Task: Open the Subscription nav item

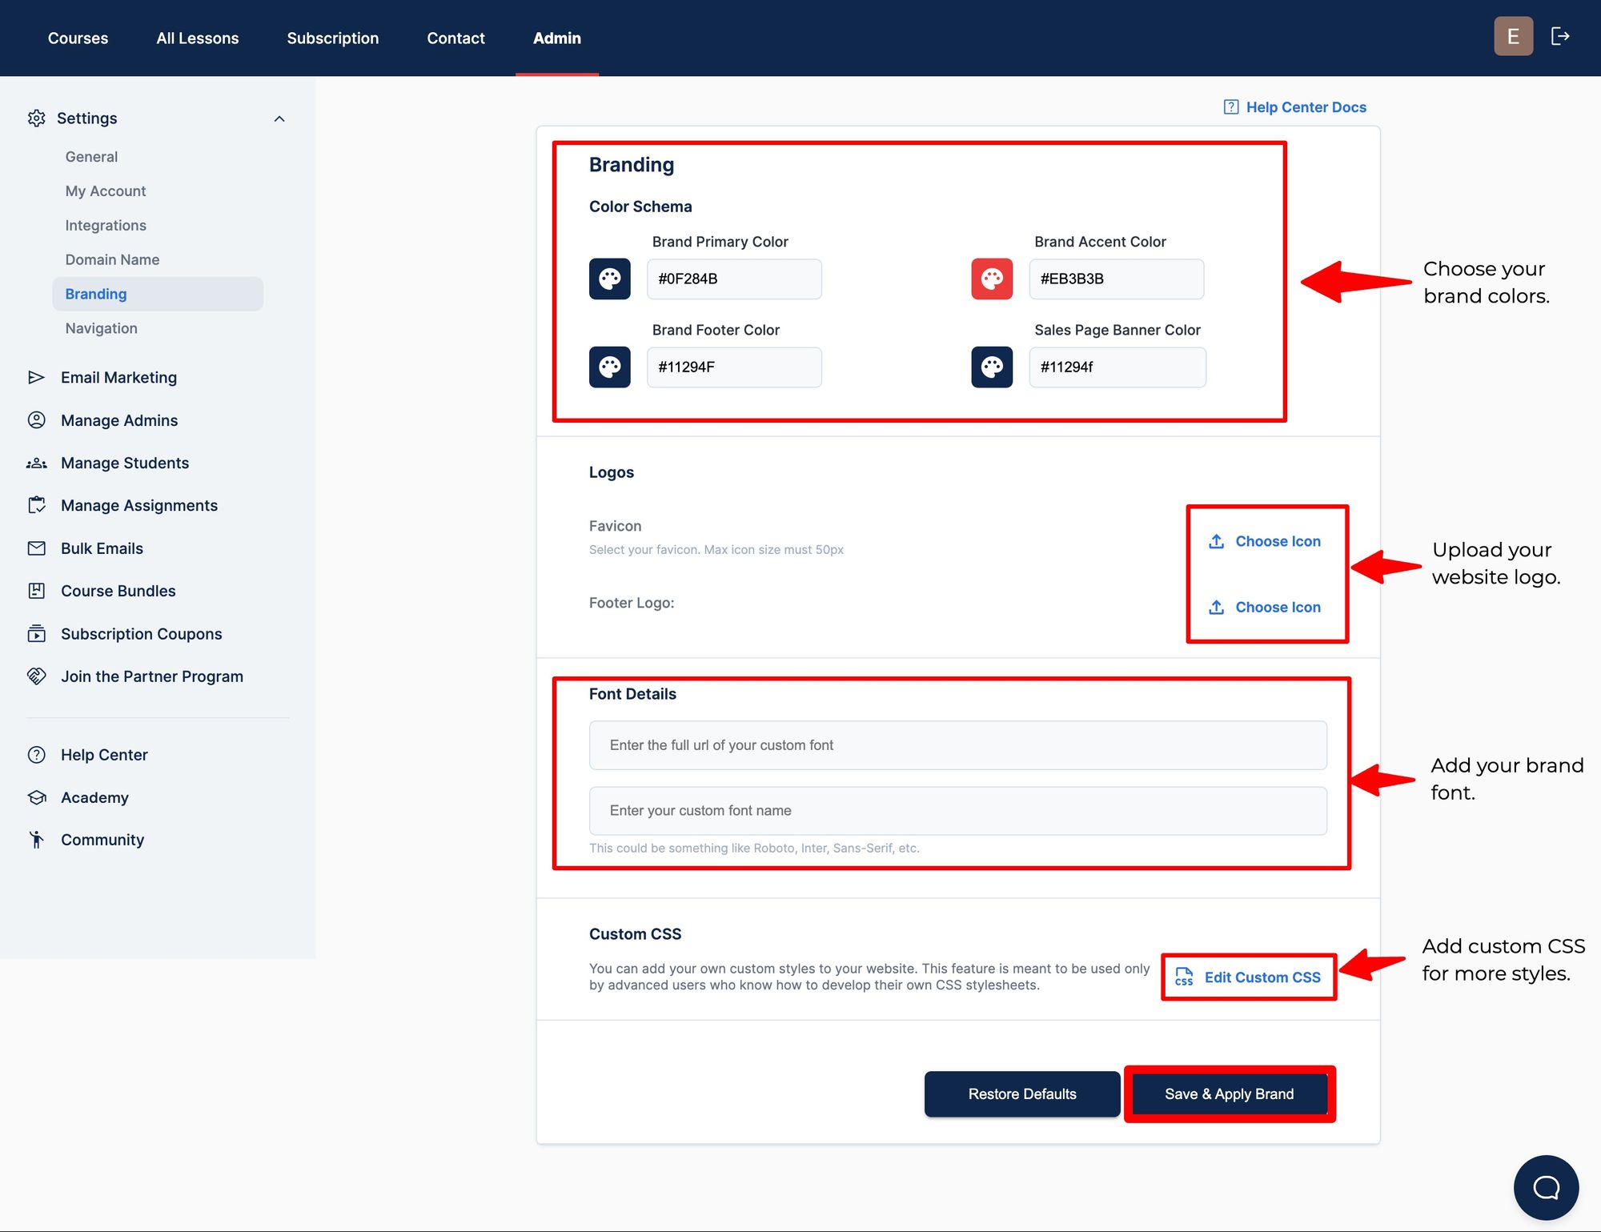Action: (332, 38)
